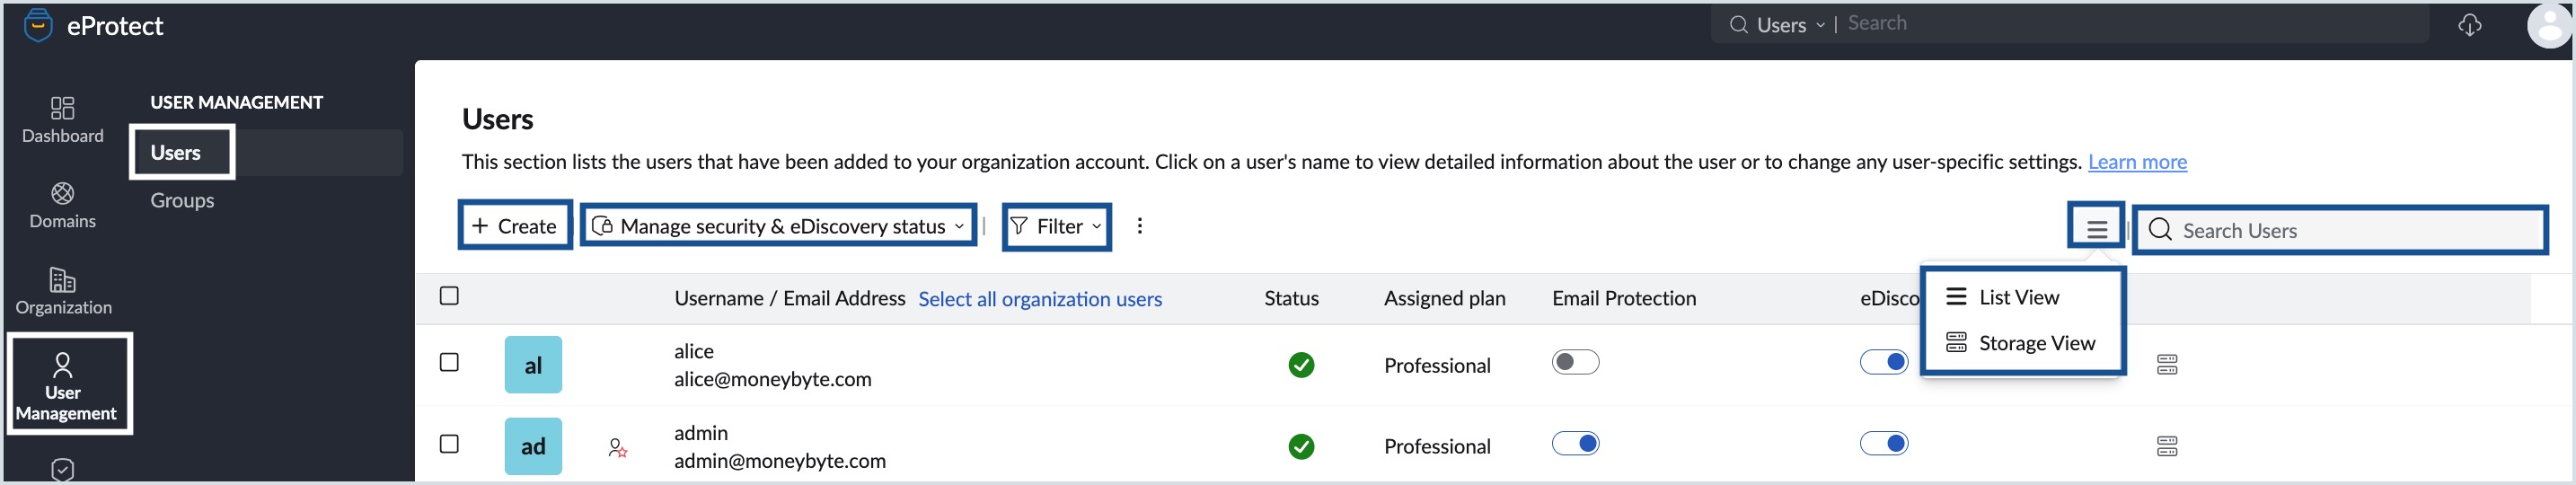The width and height of the screenshot is (2576, 485).
Task: Open the Users scope dropdown in header search
Action: tap(1791, 25)
